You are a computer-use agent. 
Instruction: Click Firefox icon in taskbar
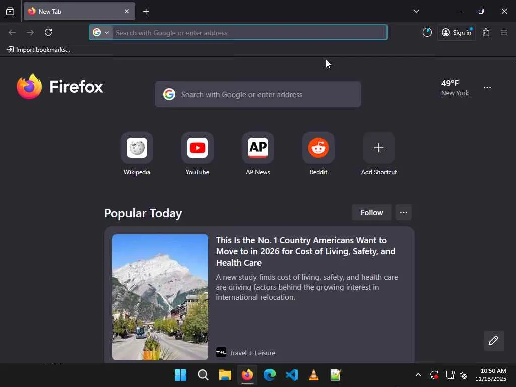[x=247, y=375]
